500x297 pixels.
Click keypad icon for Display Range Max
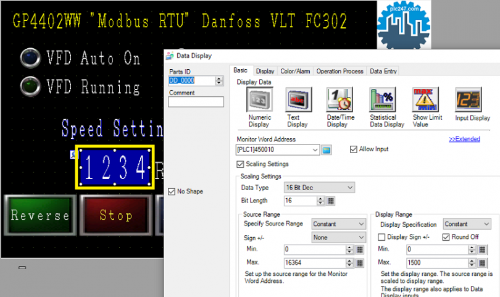coord(482,263)
